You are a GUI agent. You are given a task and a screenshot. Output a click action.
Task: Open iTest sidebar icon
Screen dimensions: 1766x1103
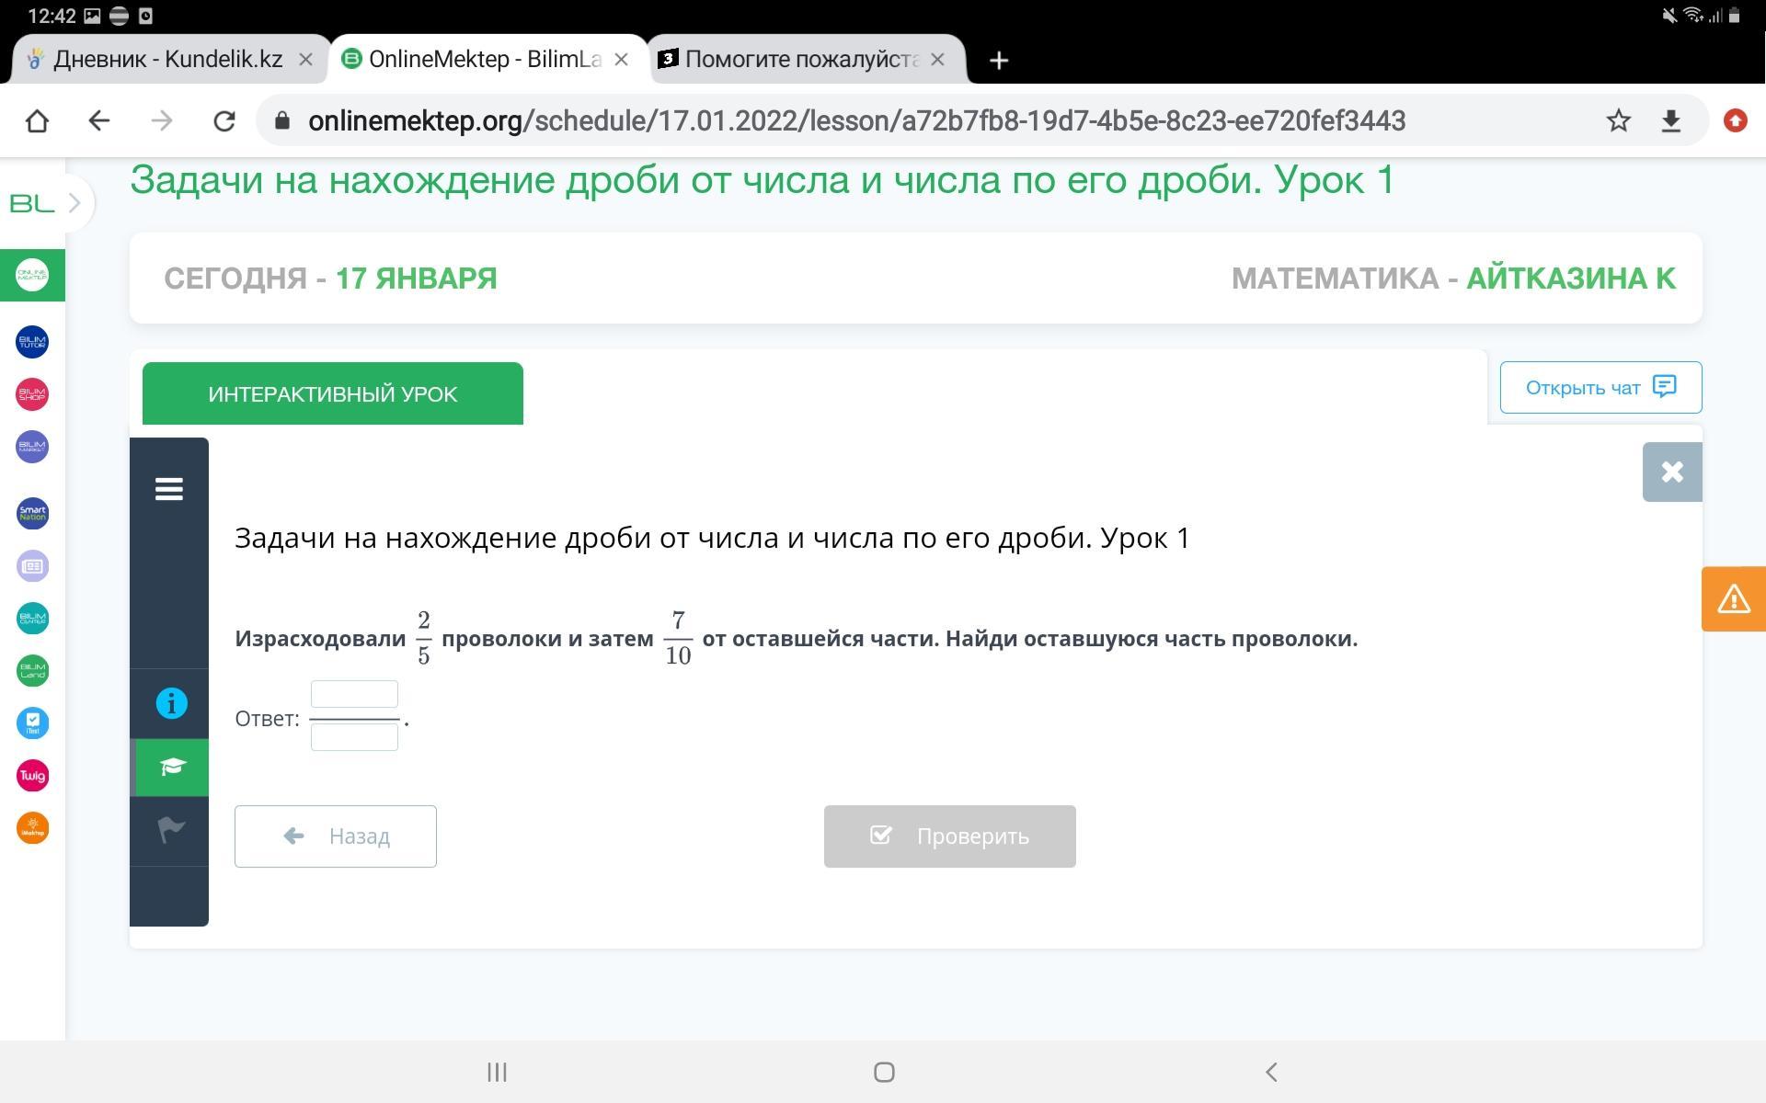click(x=32, y=722)
